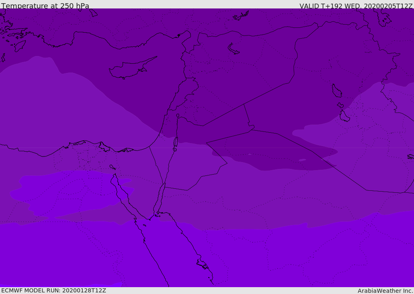This screenshot has height=294, width=414.
Task: Click the 'Temperature at 250 hPa' title text
Action: point(45,6)
